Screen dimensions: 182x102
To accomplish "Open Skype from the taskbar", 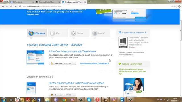I will coord(89,100).
